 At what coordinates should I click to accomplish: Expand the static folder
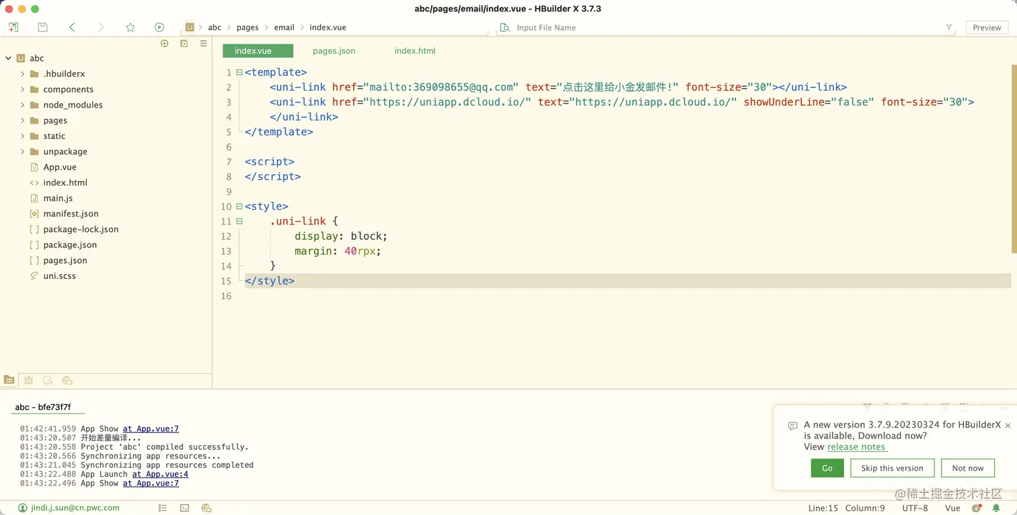coord(22,136)
